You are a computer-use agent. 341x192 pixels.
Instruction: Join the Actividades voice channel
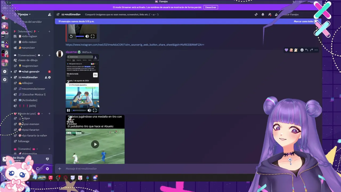click(x=32, y=100)
